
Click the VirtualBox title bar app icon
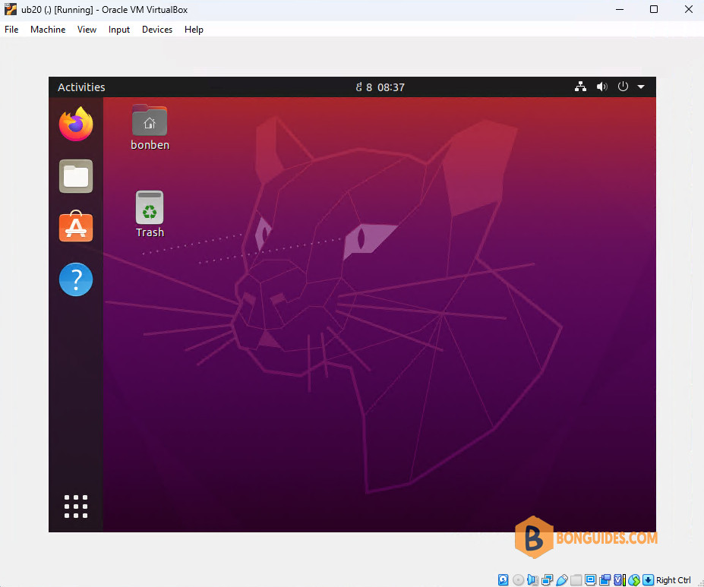(11, 9)
